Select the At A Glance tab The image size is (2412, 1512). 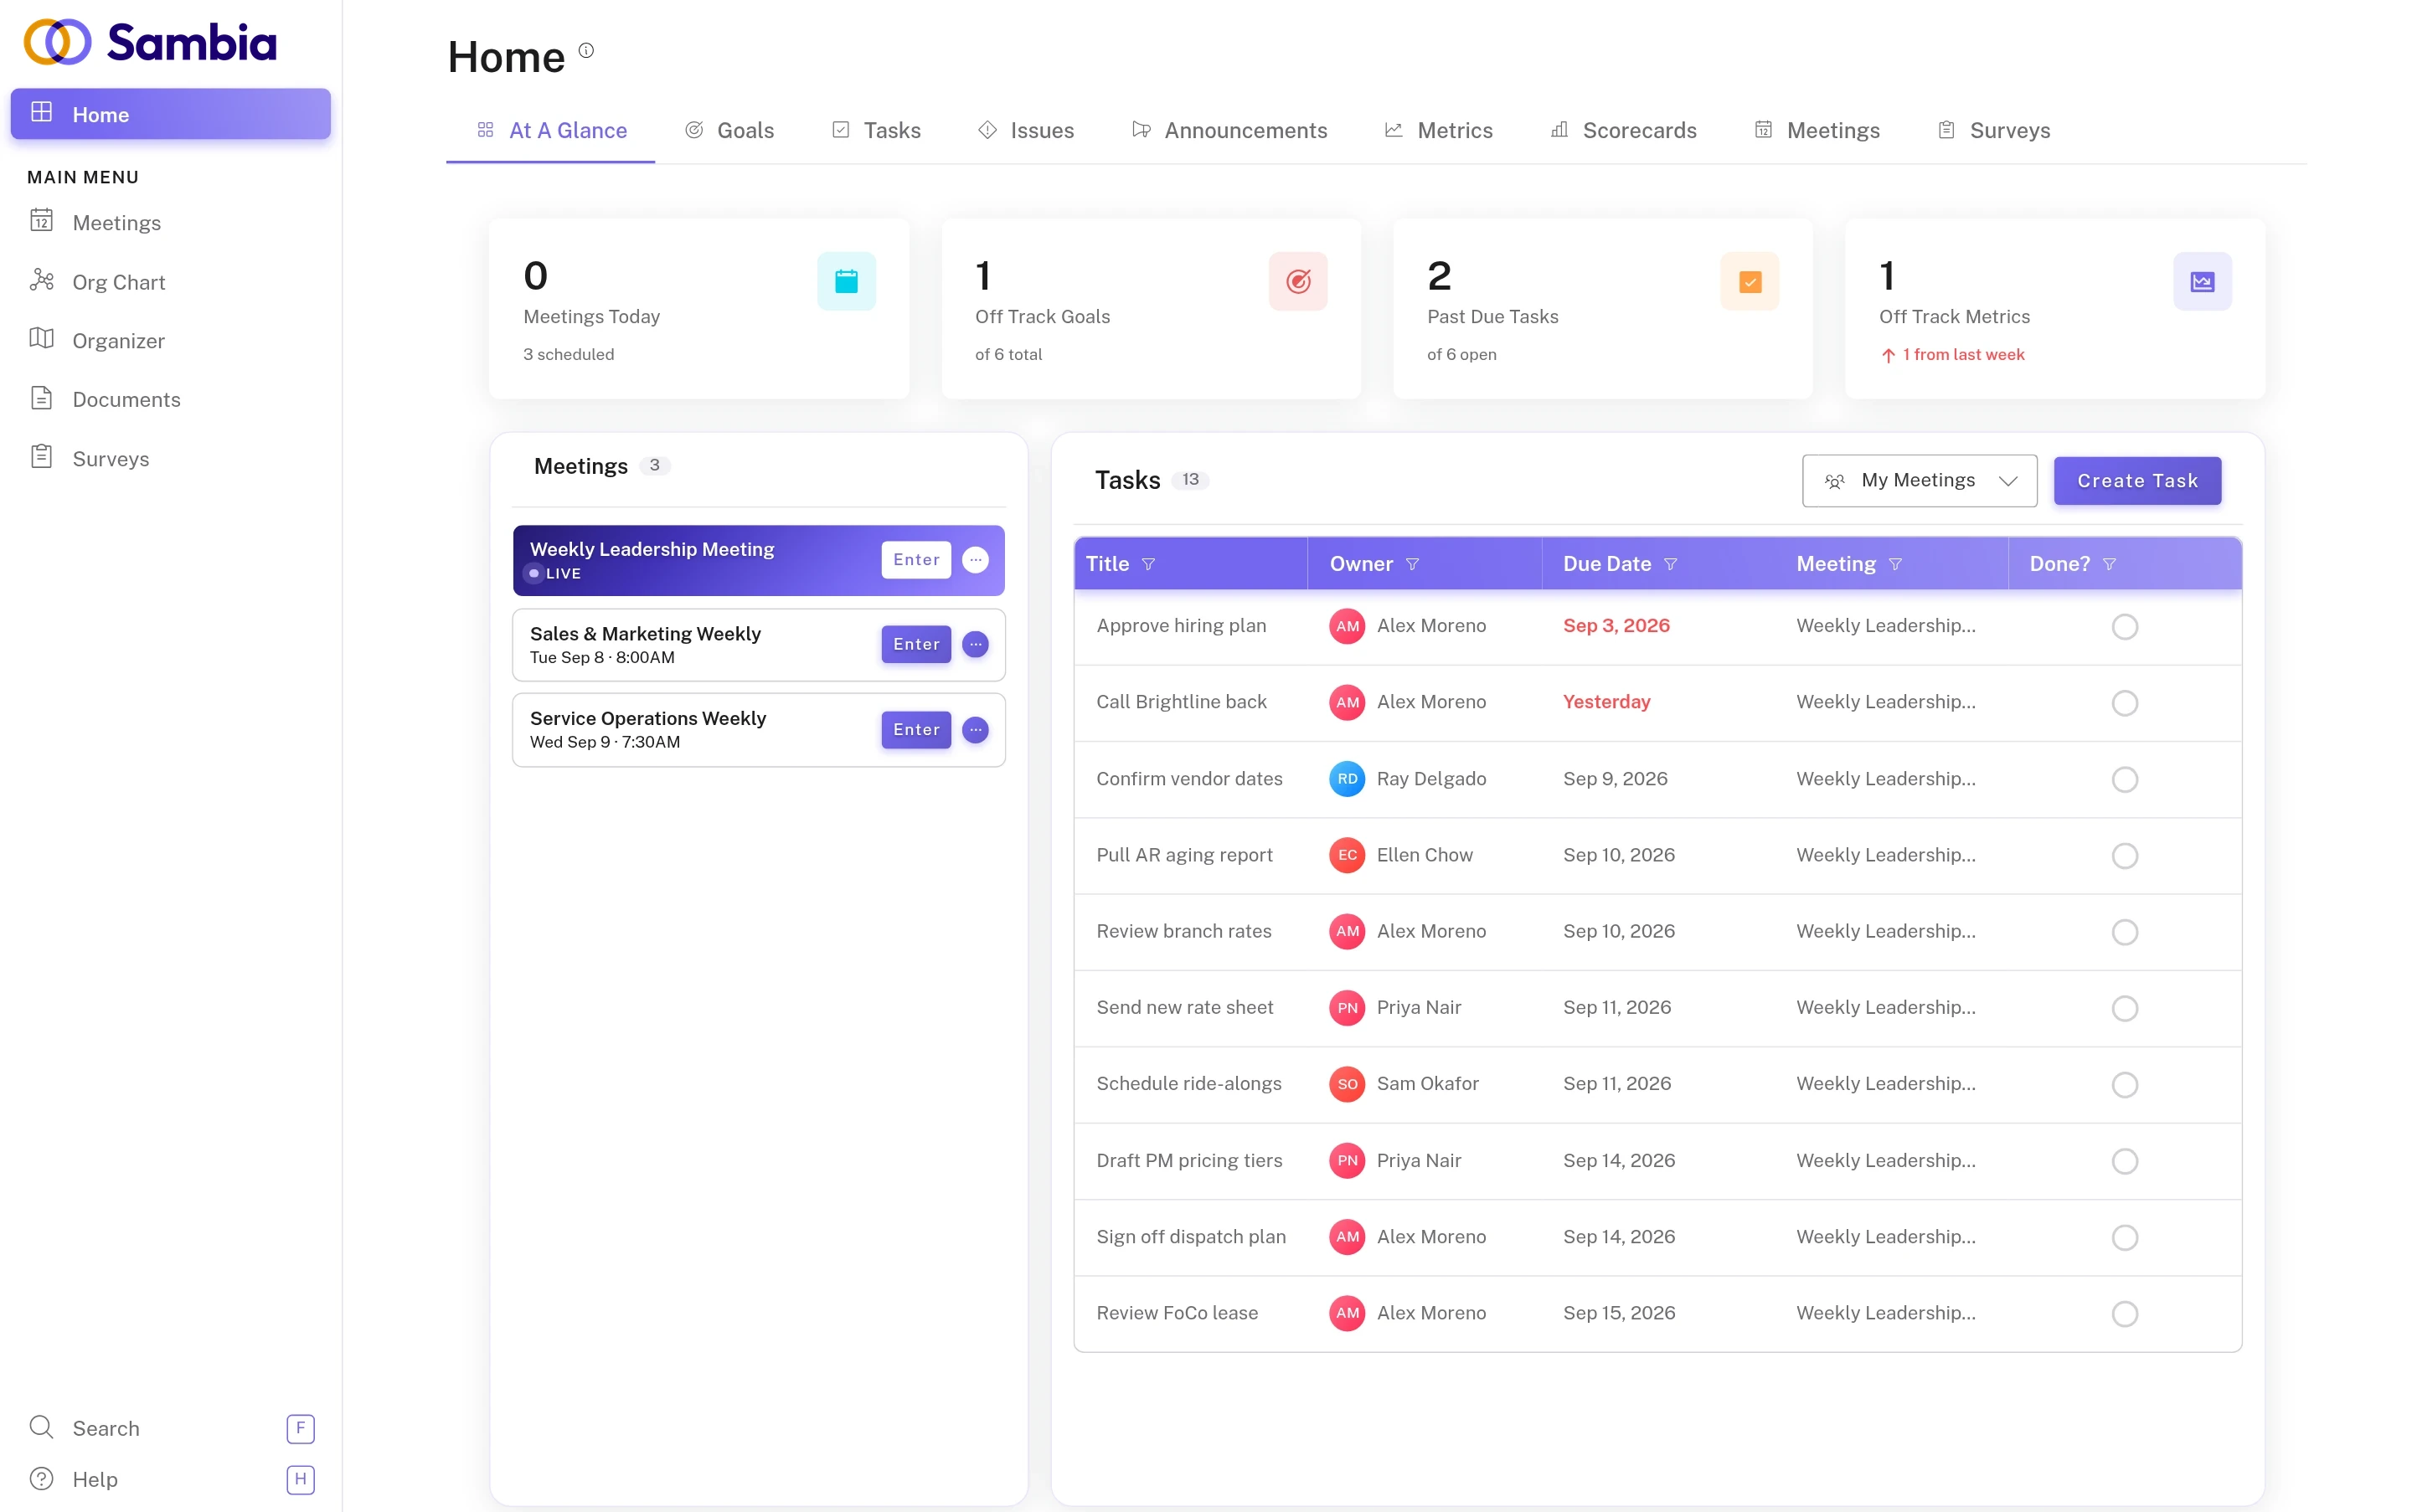click(x=551, y=130)
